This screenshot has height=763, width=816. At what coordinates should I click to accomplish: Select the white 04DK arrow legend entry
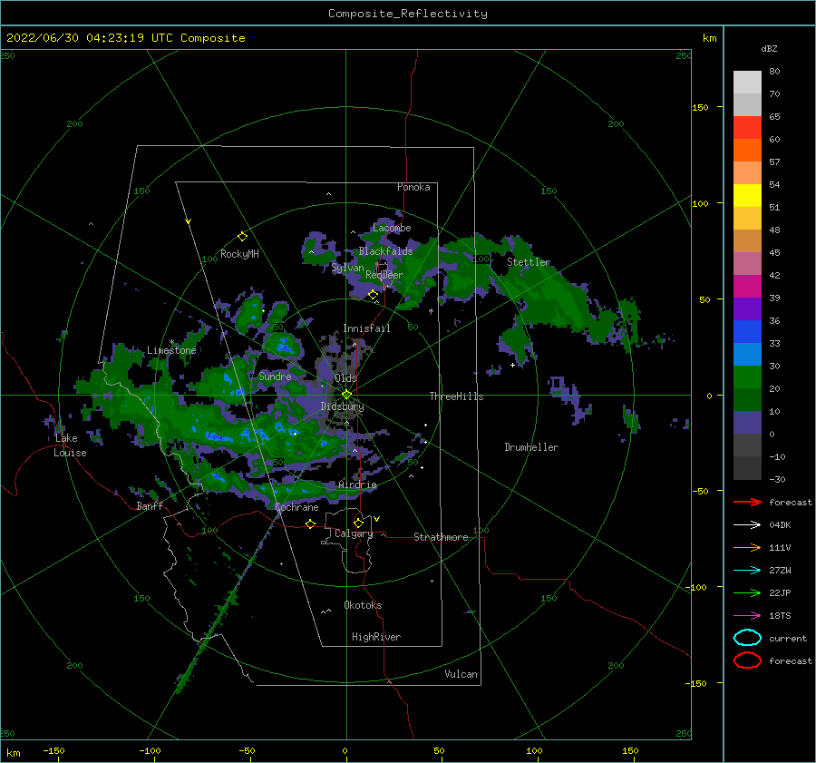tap(747, 525)
